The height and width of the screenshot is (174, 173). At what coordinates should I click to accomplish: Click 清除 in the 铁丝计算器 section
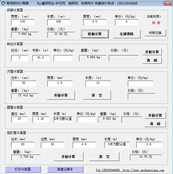(152, 60)
